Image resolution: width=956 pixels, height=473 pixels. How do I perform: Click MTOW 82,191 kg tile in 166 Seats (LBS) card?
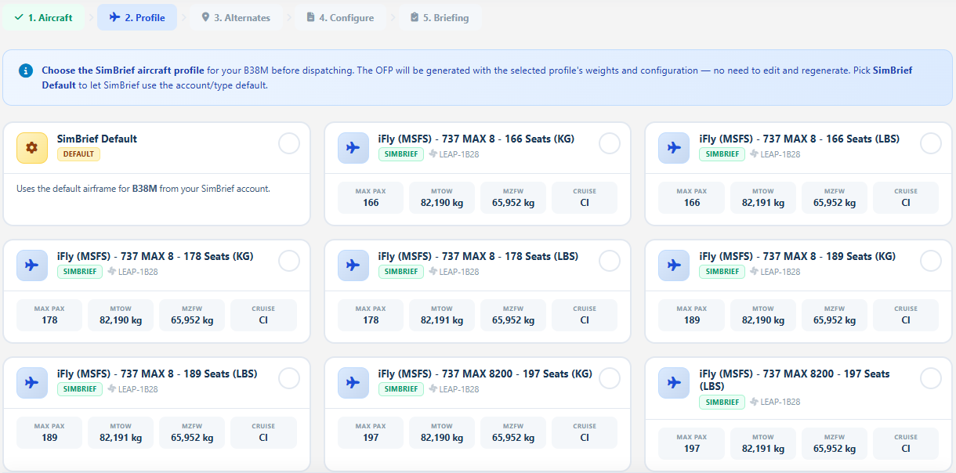click(763, 197)
